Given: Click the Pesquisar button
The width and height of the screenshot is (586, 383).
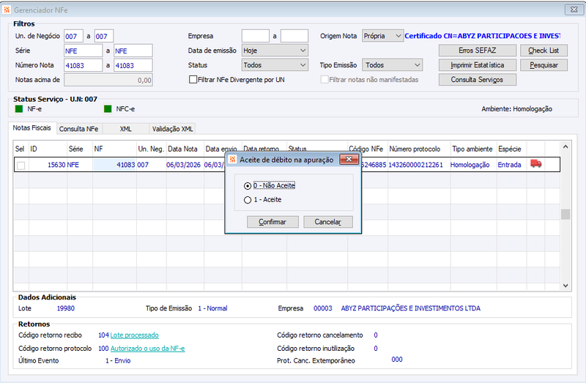Looking at the screenshot, I should (x=544, y=65).
